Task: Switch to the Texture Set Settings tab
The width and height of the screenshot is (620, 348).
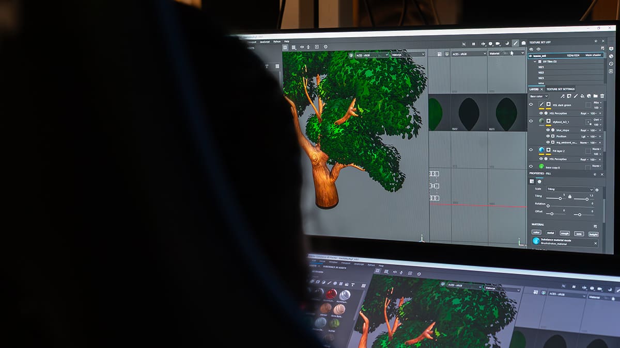Action: (x=561, y=89)
